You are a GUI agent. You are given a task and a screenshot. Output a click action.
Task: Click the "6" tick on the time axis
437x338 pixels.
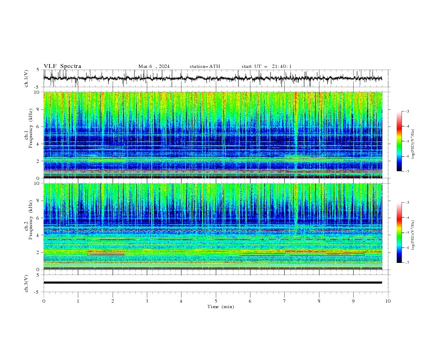point(250,301)
